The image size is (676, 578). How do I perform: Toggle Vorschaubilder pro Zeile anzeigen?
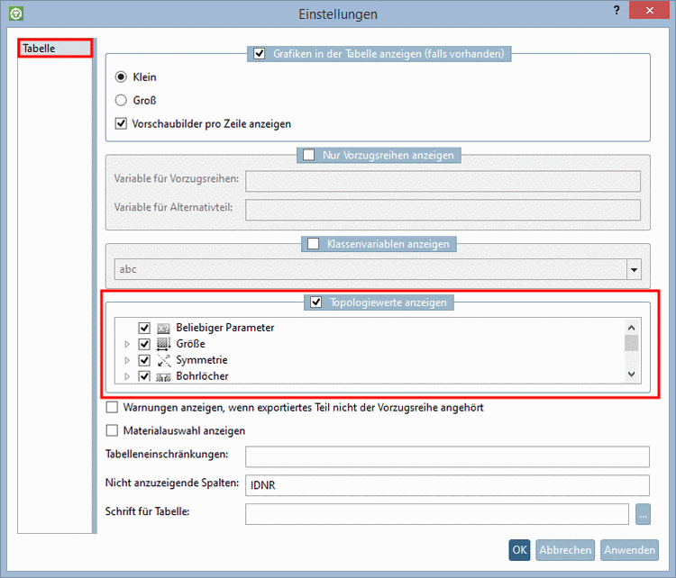[121, 123]
